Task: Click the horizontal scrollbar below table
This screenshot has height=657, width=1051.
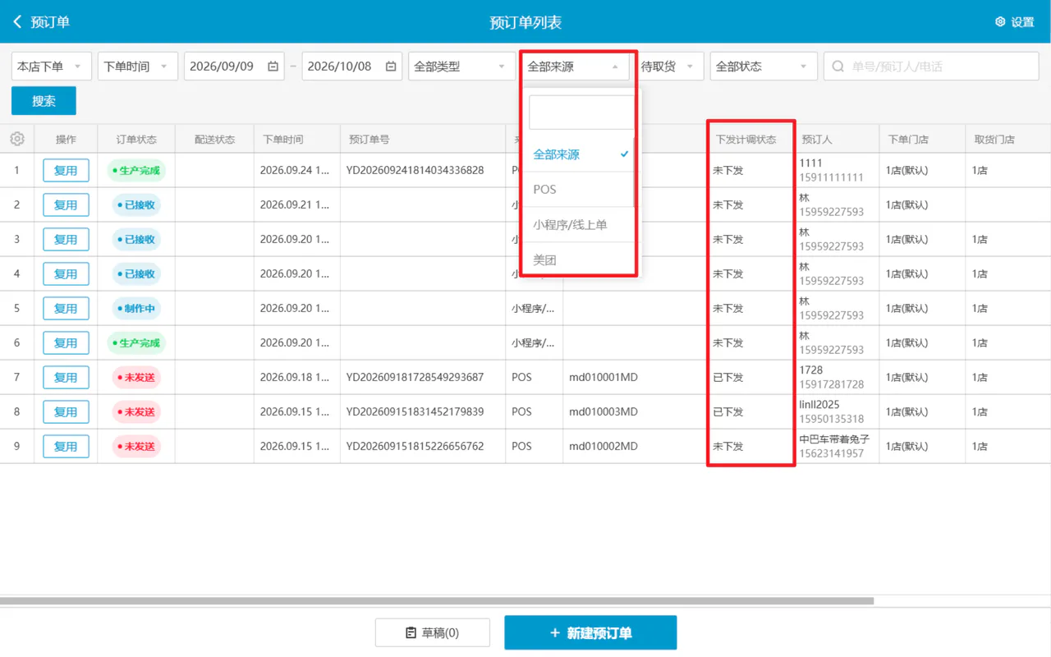Action: click(437, 601)
